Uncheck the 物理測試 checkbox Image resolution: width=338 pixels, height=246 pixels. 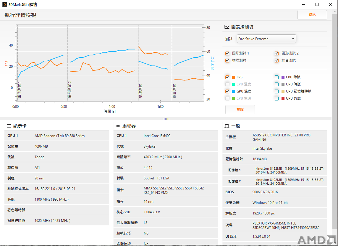click(227, 60)
